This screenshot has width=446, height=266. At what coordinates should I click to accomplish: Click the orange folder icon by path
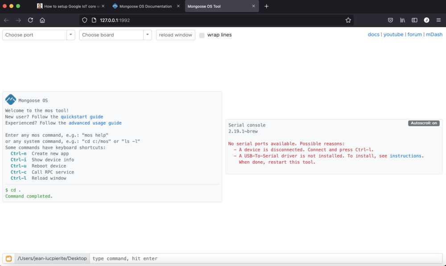click(x=9, y=258)
